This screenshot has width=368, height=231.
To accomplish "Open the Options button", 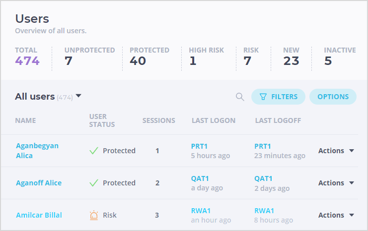I will [x=333, y=97].
